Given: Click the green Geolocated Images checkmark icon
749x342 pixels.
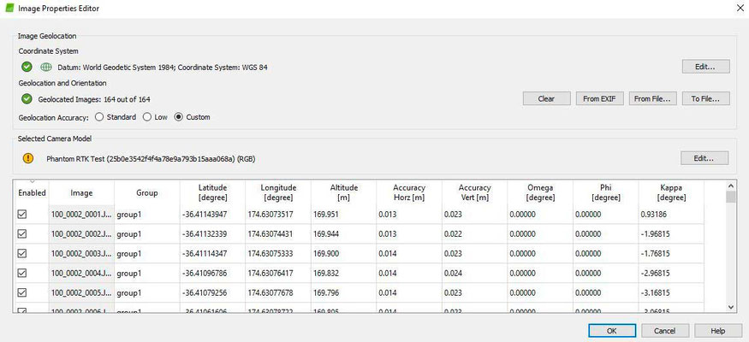Looking at the screenshot, I should 27,99.
